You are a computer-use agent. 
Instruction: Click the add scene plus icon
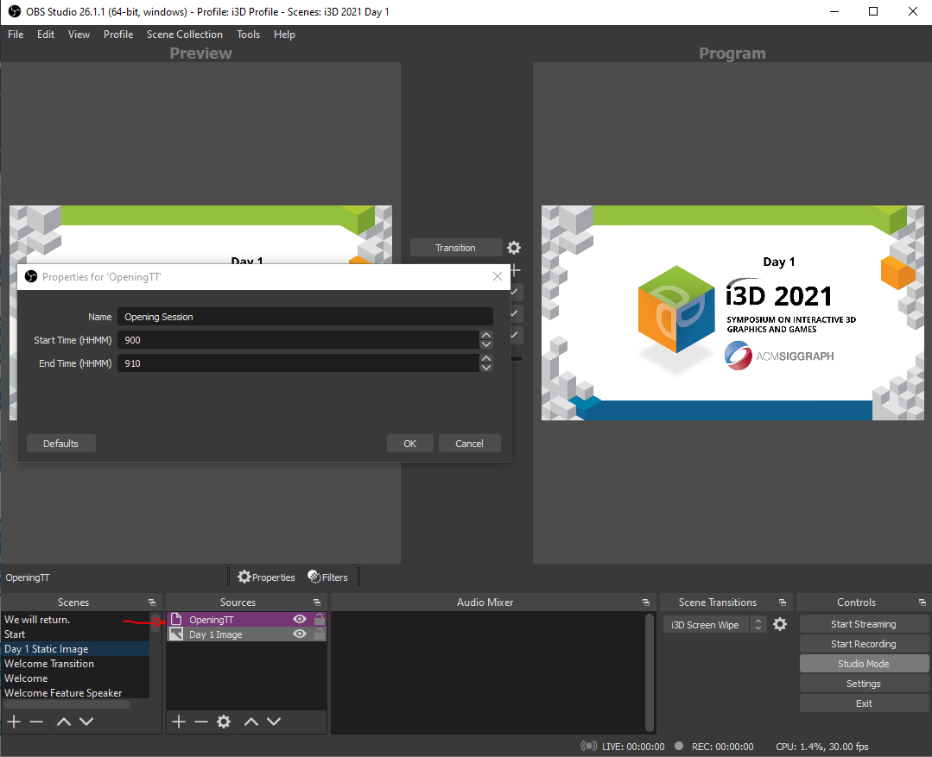(x=14, y=722)
